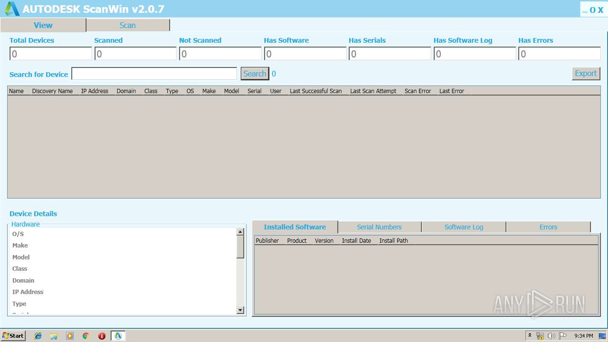Sort devices by Name column
This screenshot has width=608, height=342.
[16, 91]
